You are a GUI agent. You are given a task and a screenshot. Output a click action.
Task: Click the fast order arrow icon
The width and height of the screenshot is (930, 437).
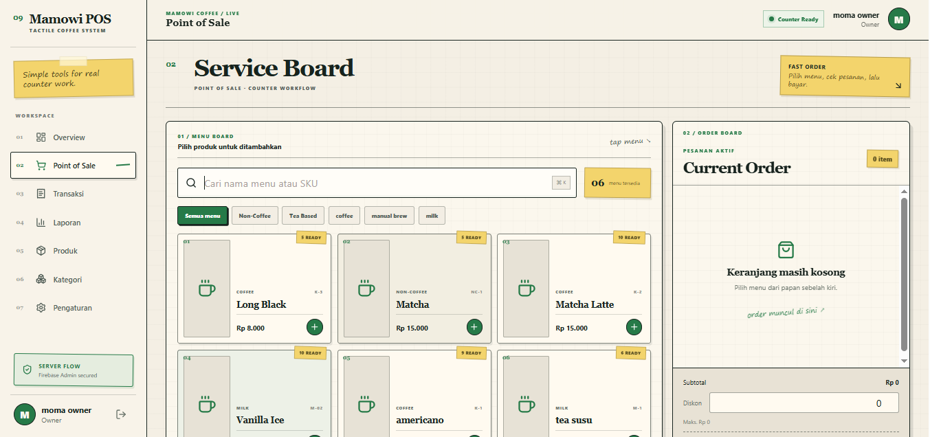[898, 86]
